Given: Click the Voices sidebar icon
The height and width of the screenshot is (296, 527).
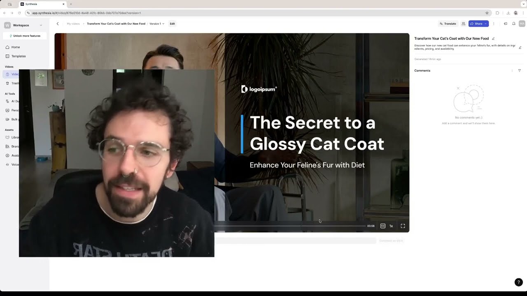Looking at the screenshot, I should tap(7, 165).
